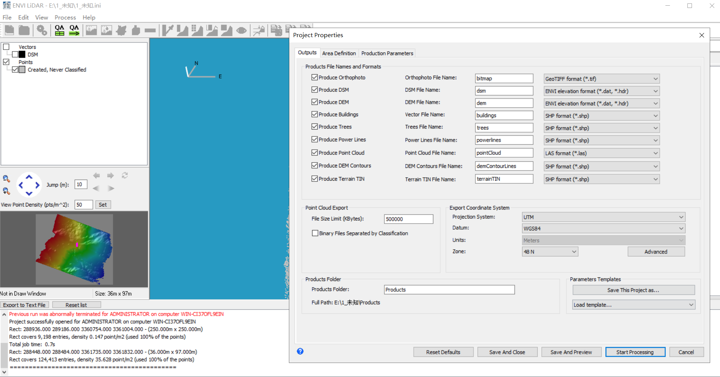Open the File menu
Image resolution: width=720 pixels, height=377 pixels.
7,17
